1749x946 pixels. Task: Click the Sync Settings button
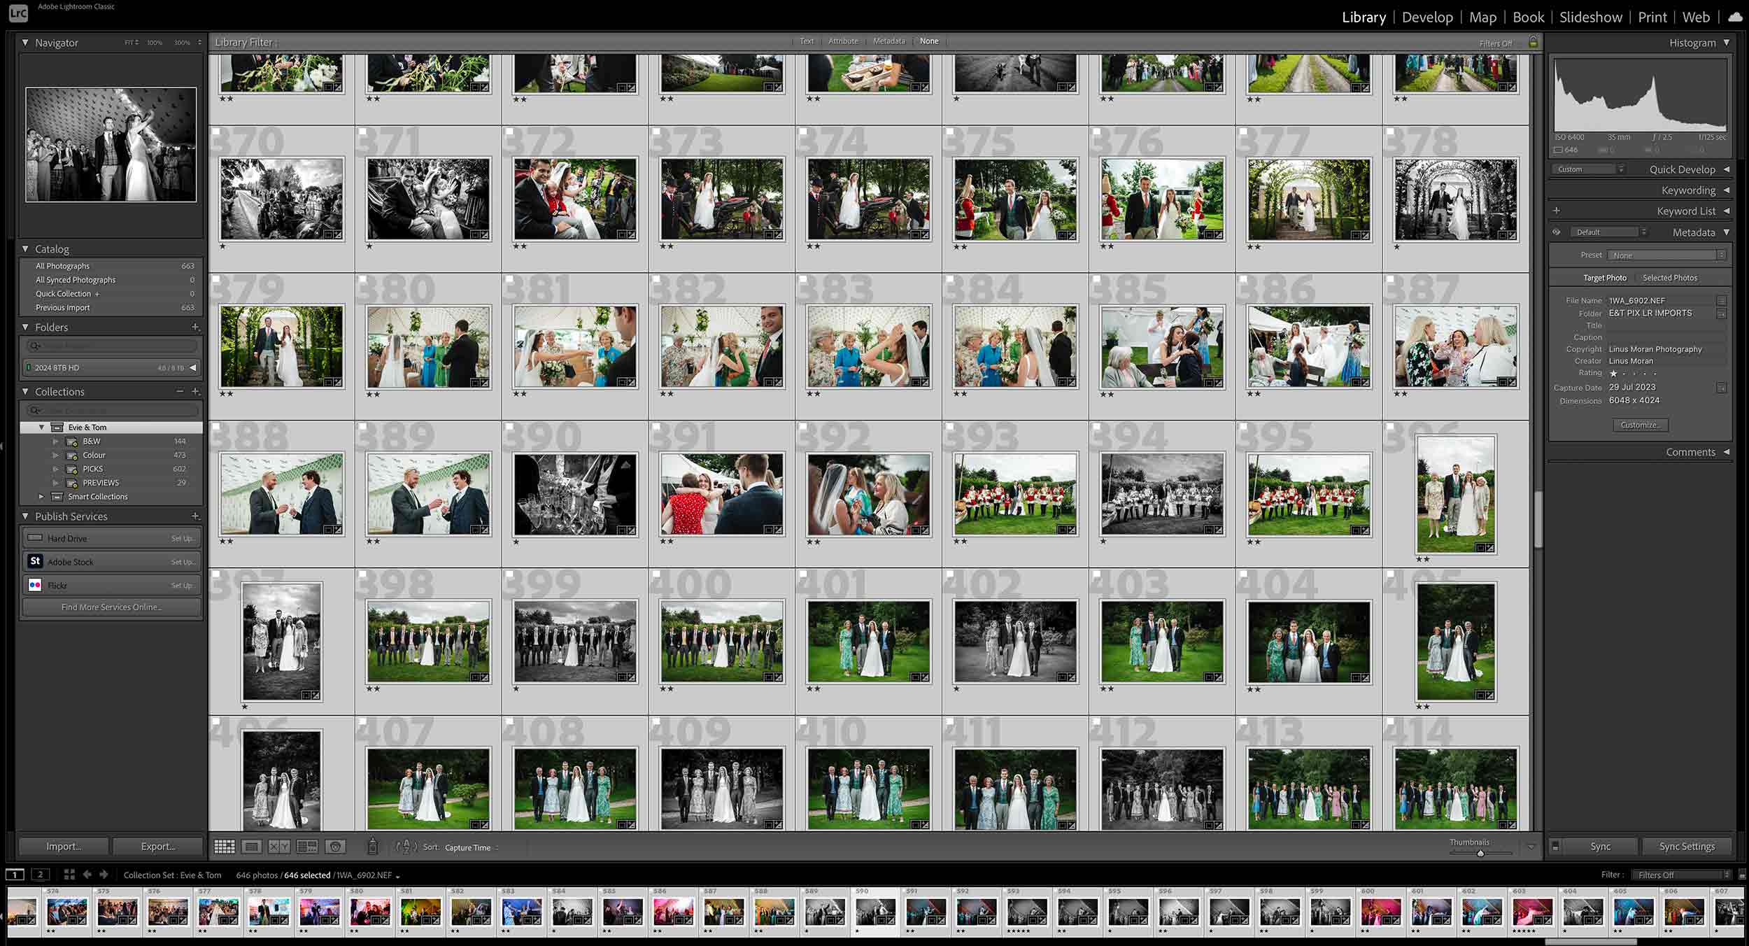(1687, 846)
